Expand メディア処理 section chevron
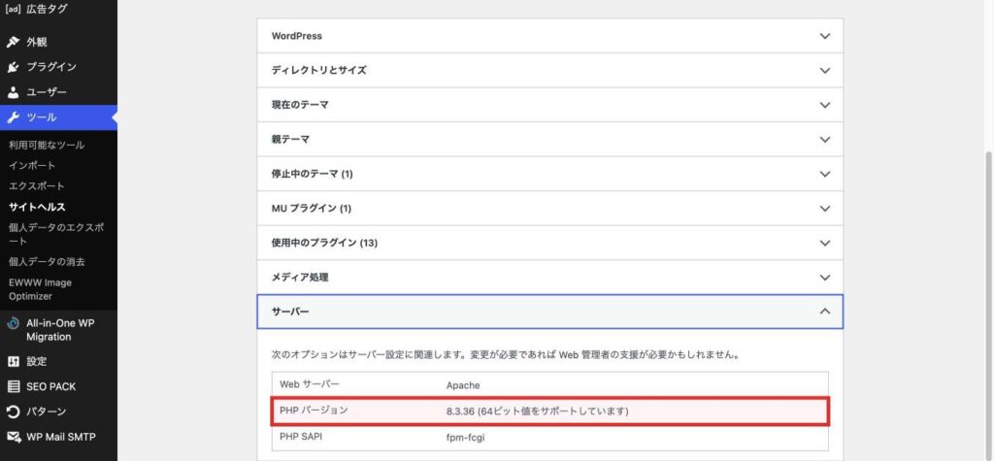The width and height of the screenshot is (994, 461). pos(825,278)
